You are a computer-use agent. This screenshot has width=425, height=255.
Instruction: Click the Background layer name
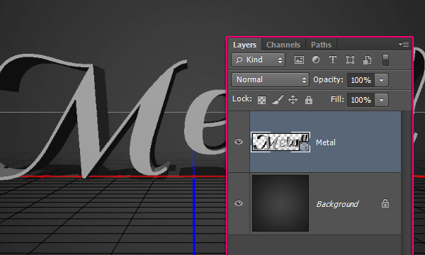337,204
